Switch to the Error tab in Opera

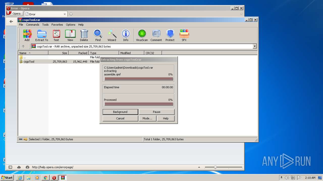coord(45,14)
